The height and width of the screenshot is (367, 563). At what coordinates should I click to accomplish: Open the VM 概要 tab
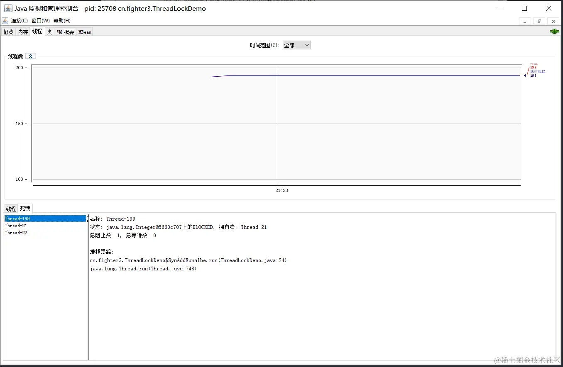coord(65,32)
